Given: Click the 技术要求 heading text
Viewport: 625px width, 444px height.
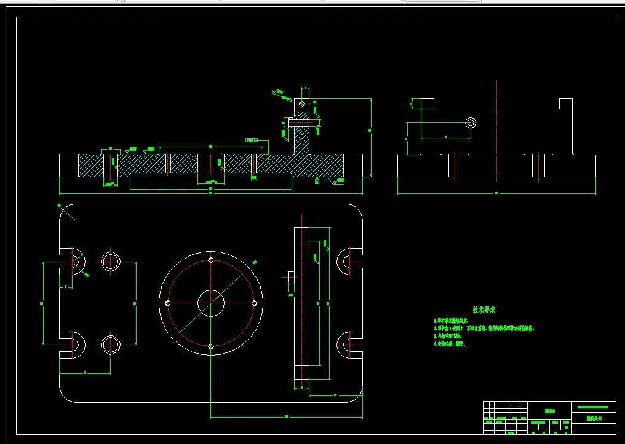Looking at the screenshot, I should (484, 310).
